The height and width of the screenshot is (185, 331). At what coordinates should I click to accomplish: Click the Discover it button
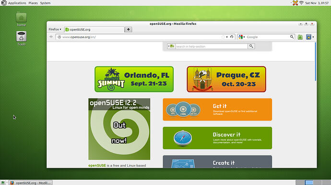(217, 138)
